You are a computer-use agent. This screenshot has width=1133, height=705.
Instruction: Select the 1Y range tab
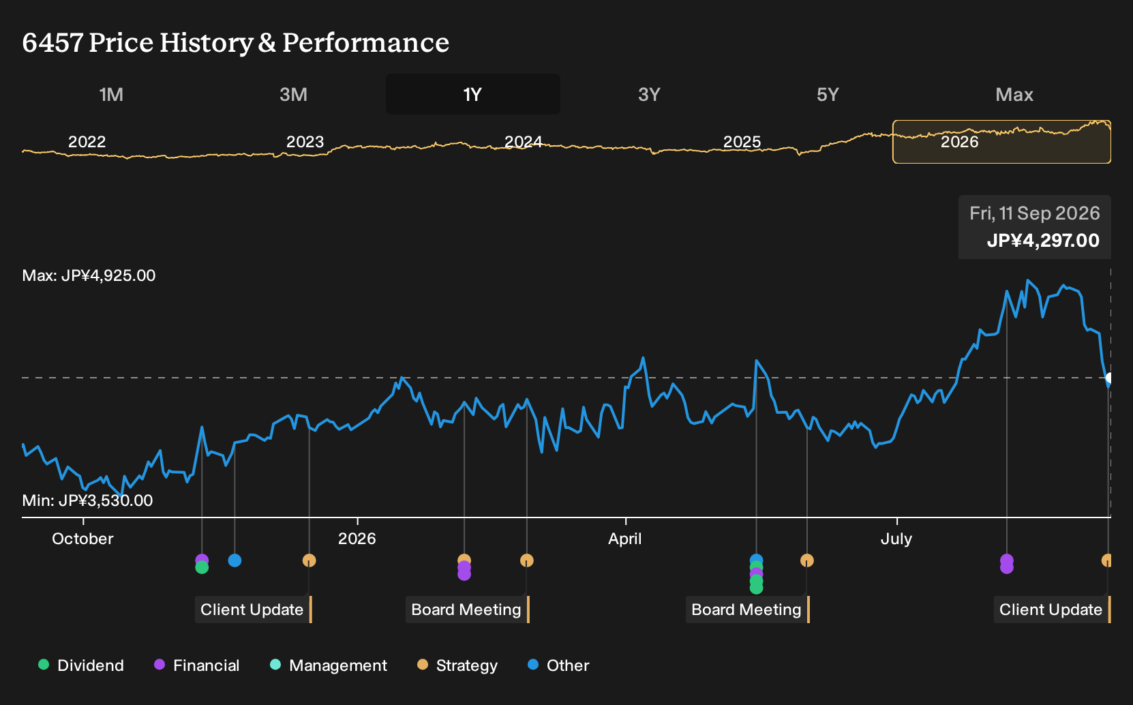tap(473, 94)
